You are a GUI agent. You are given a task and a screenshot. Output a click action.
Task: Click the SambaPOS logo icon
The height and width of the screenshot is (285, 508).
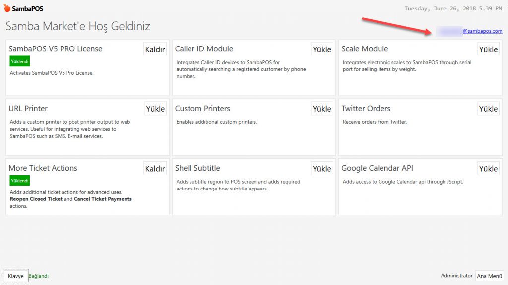[x=7, y=8]
